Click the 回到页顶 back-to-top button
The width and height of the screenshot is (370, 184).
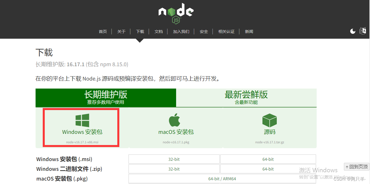click(x=357, y=167)
